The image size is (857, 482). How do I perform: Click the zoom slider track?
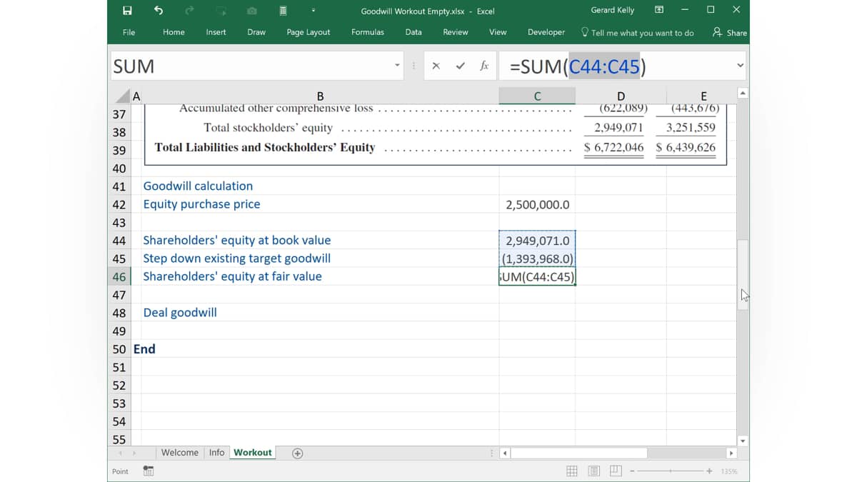click(671, 471)
